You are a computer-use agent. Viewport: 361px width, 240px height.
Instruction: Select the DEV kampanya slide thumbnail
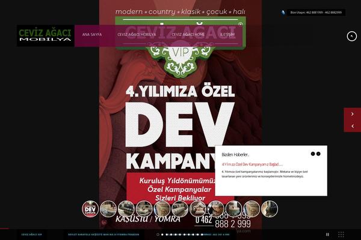click(x=90, y=209)
